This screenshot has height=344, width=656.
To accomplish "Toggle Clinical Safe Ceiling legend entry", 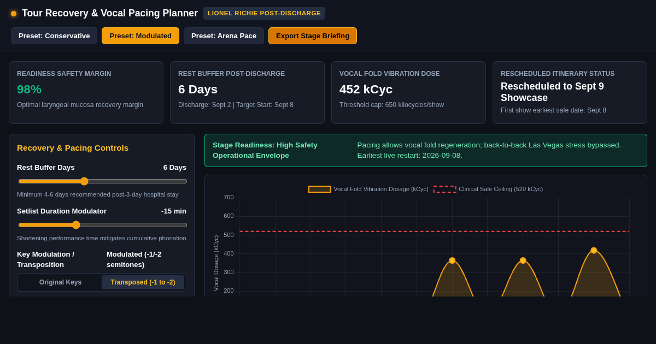I will coord(488,189).
